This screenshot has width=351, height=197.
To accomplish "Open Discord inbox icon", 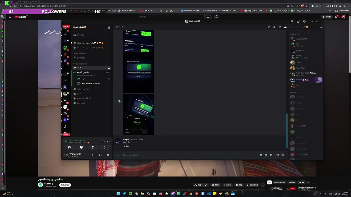I will (x=298, y=21).
